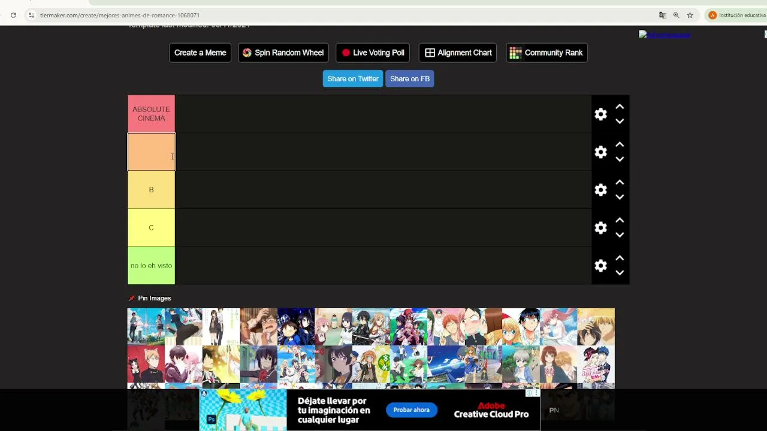Image resolution: width=767 pixels, height=431 pixels.
Task: Move ABSOLUTE CINEMA tier up with arrow
Action: pyautogui.click(x=620, y=107)
